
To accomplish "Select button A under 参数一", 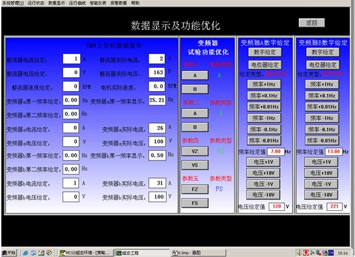I will 195,76.
